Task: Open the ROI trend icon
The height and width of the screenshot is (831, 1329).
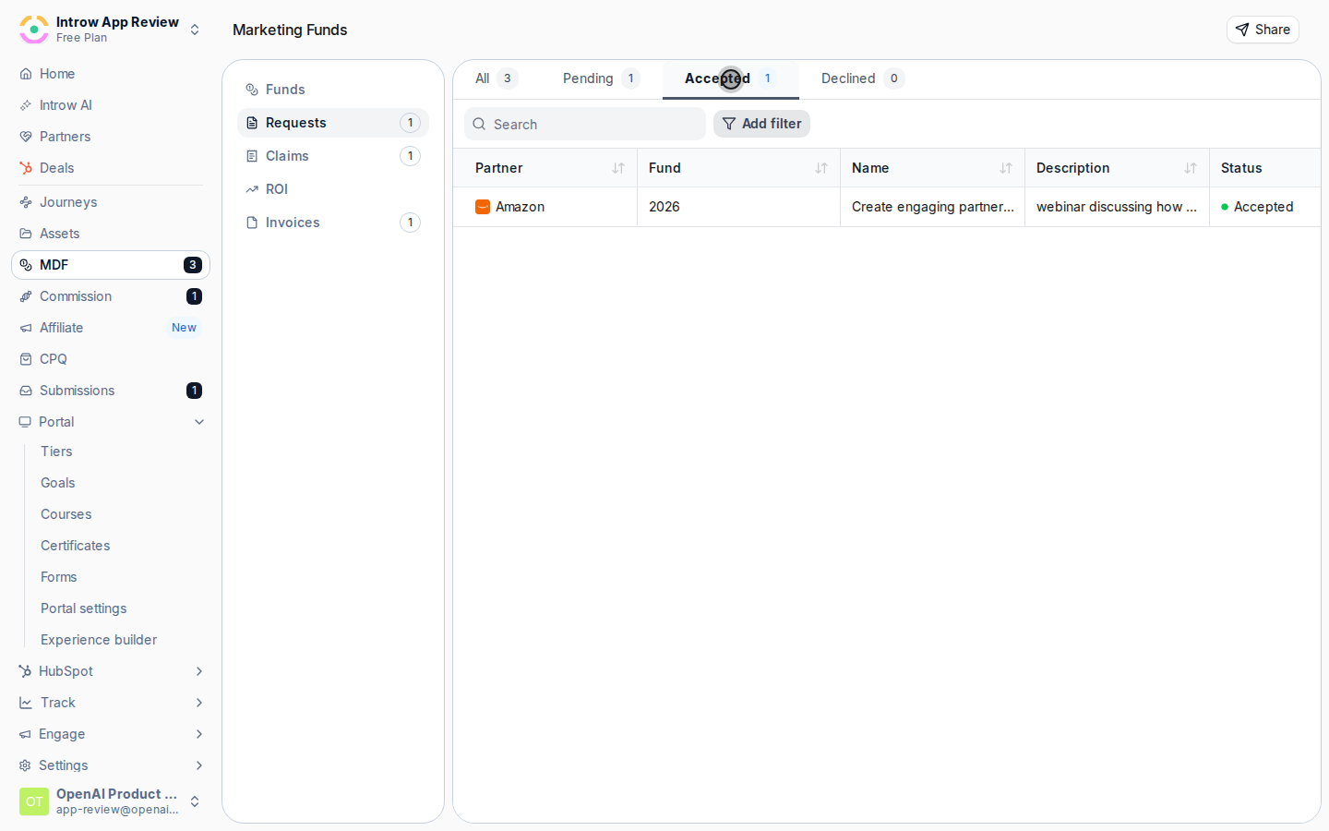Action: coord(252,189)
